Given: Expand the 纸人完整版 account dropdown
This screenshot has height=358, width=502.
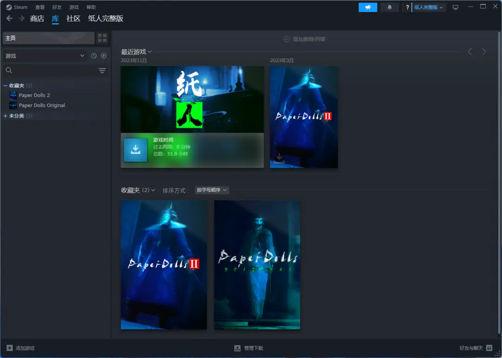Looking at the screenshot, I should click(429, 7).
